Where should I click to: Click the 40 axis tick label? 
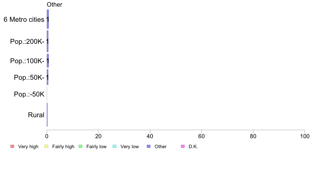(150, 136)
